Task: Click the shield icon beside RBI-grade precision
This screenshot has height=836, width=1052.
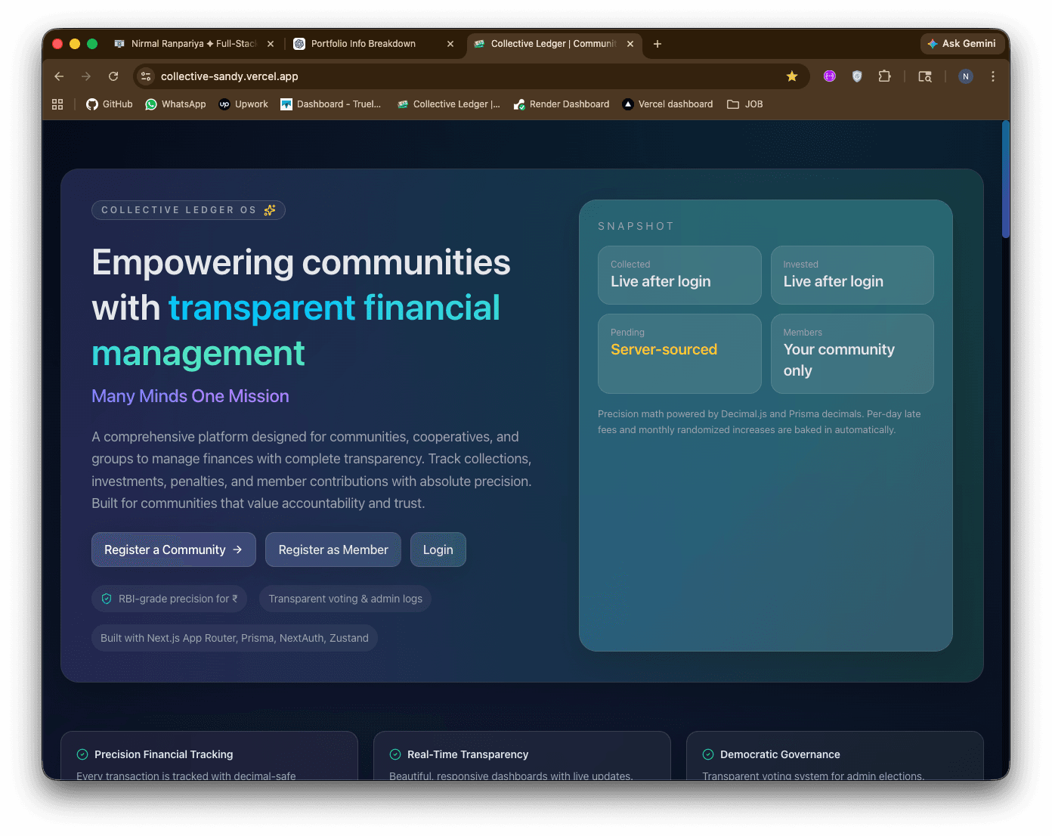Action: coord(107,599)
